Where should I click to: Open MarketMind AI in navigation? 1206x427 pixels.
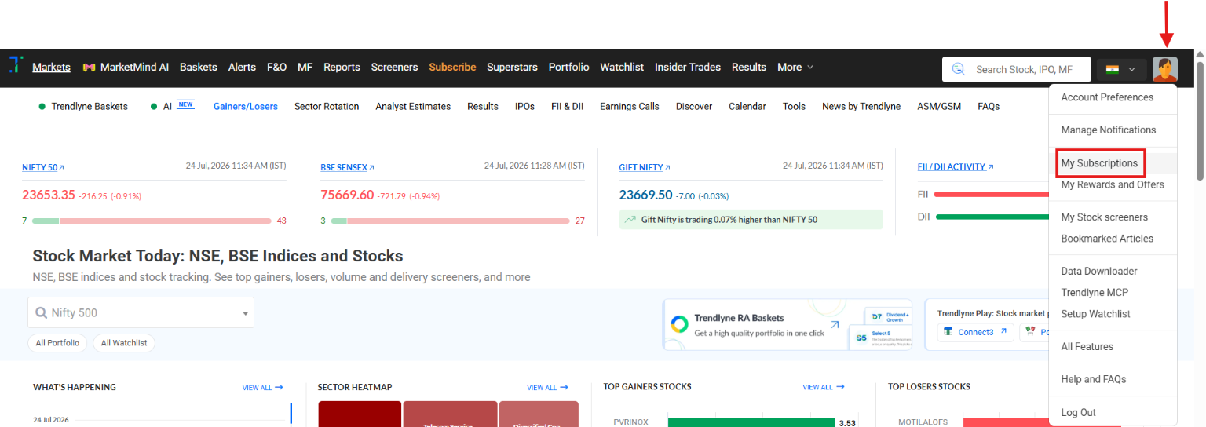tap(126, 67)
